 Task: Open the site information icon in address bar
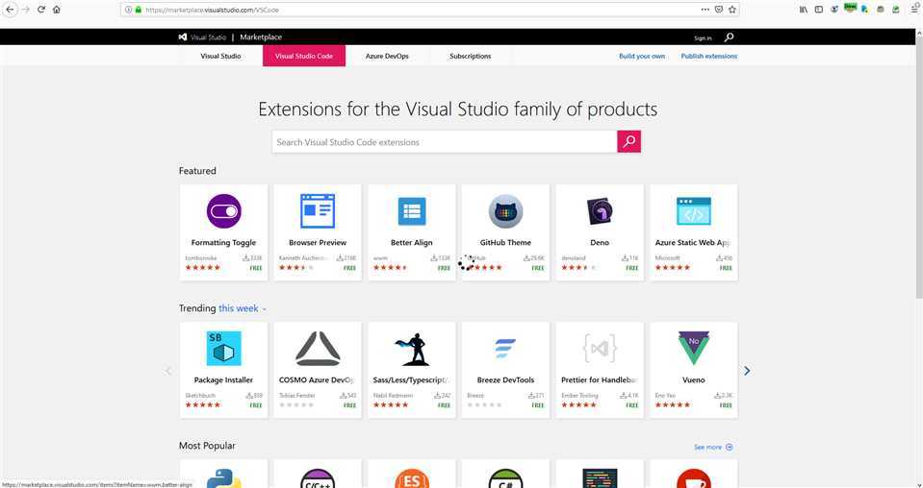click(x=128, y=10)
